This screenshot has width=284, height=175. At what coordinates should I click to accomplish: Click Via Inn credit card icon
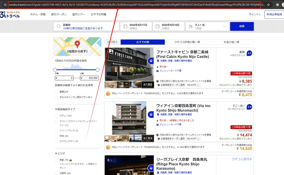point(158,125)
